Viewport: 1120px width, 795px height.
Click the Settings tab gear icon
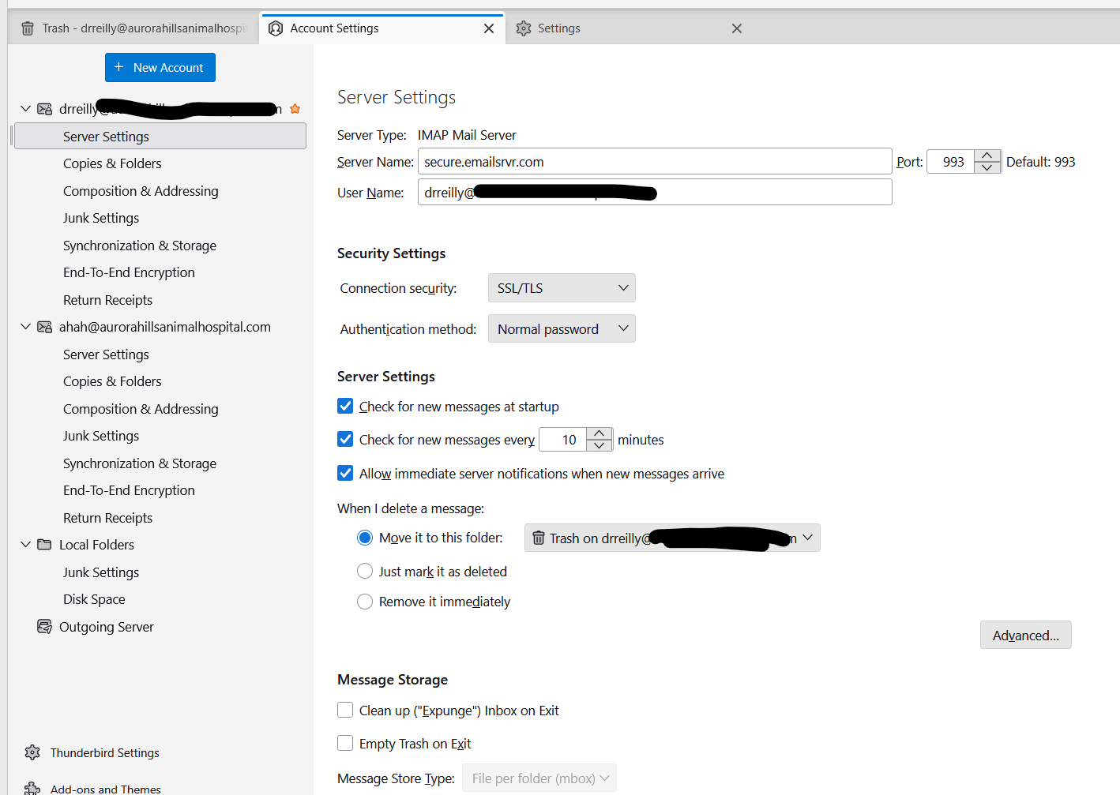tap(523, 28)
